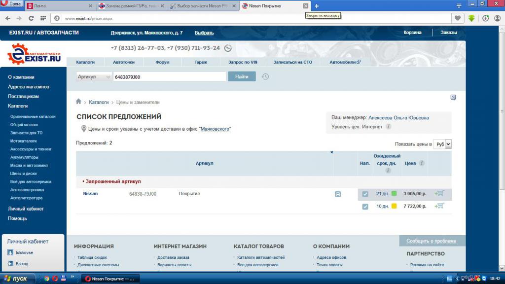Click the Выход logout icon
Screen dimensions: 505x284
coord(10,263)
